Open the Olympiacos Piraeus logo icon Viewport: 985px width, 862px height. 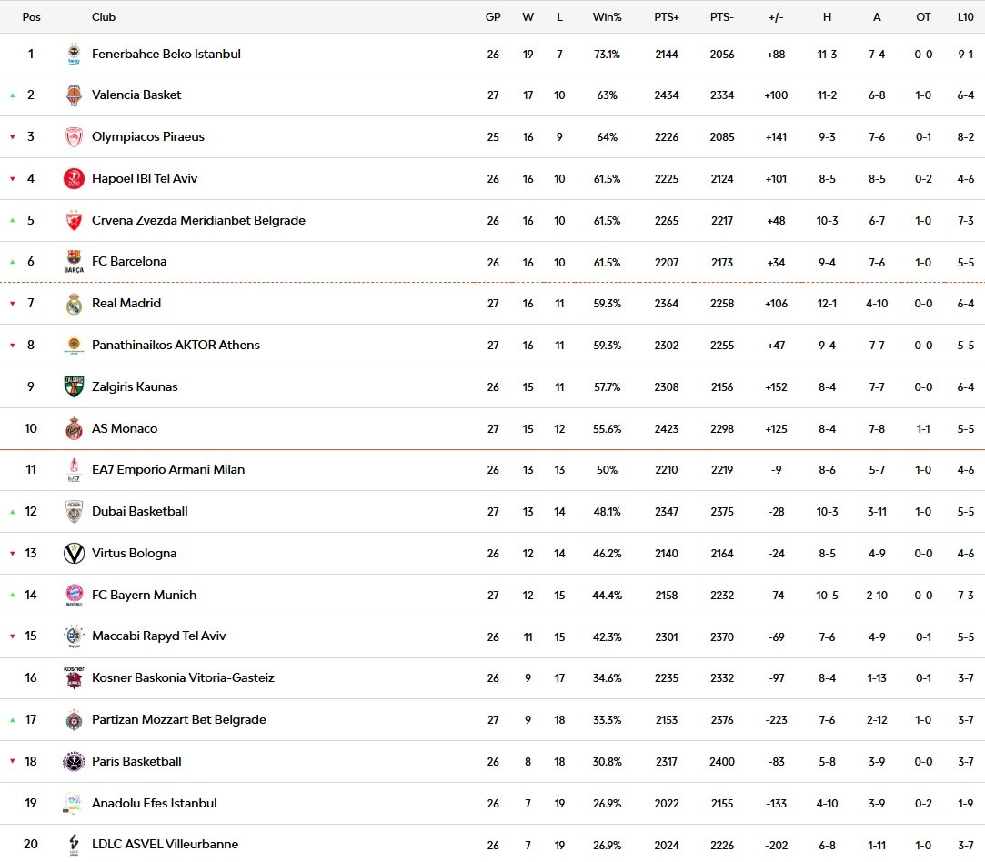[74, 137]
